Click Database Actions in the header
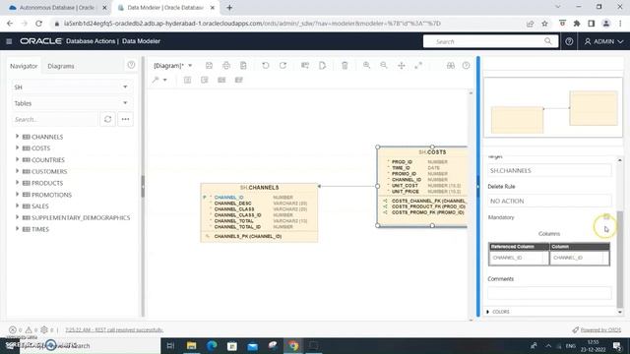 pyautogui.click(x=91, y=41)
